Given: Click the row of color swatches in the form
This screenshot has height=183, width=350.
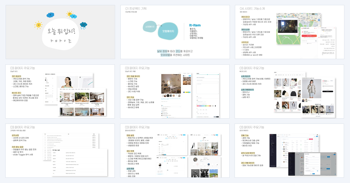Looking at the screenshot, I should (206, 106).
